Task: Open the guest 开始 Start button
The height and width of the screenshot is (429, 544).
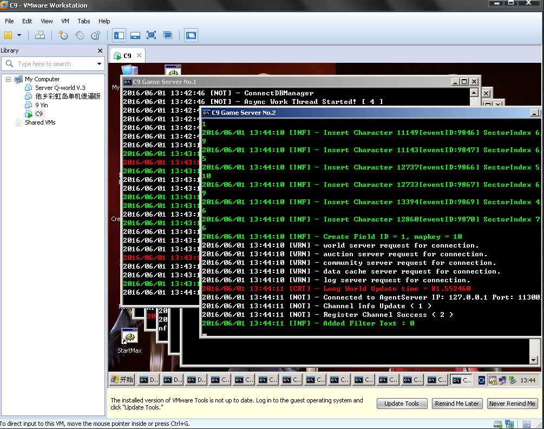Action: [122, 380]
